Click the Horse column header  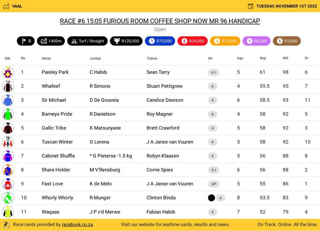46,58
